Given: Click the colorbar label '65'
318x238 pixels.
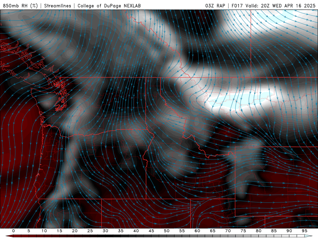Looking at the screenshot, I should [213, 231].
